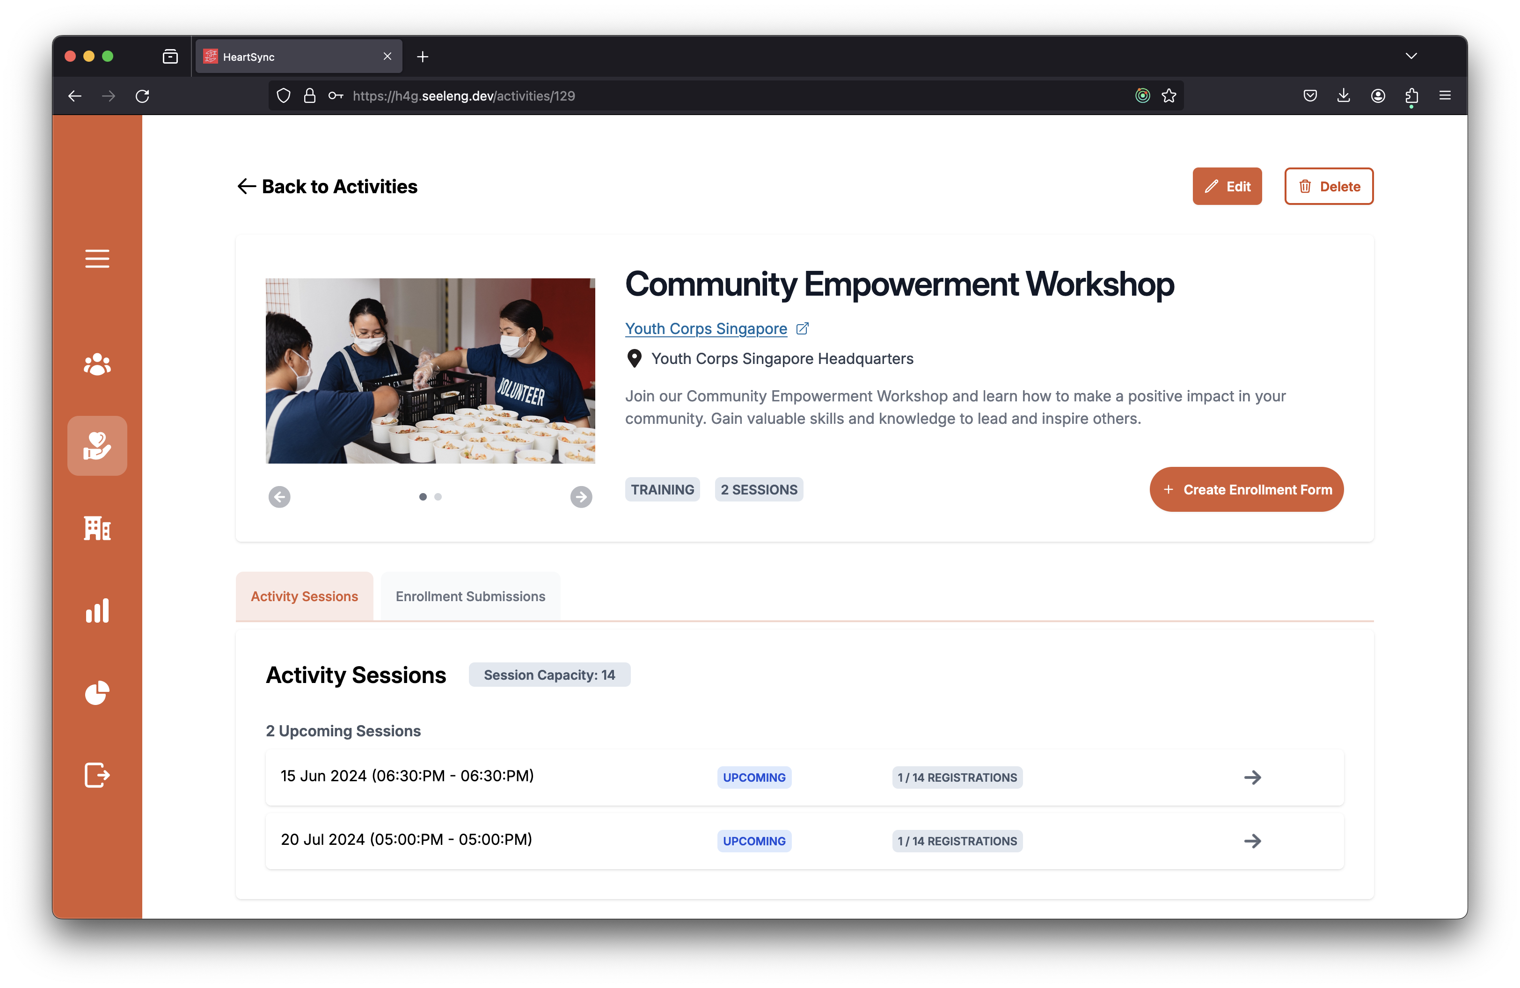Viewport: 1520px width, 988px height.
Task: Select the first carousel dot indicator
Action: pos(423,496)
